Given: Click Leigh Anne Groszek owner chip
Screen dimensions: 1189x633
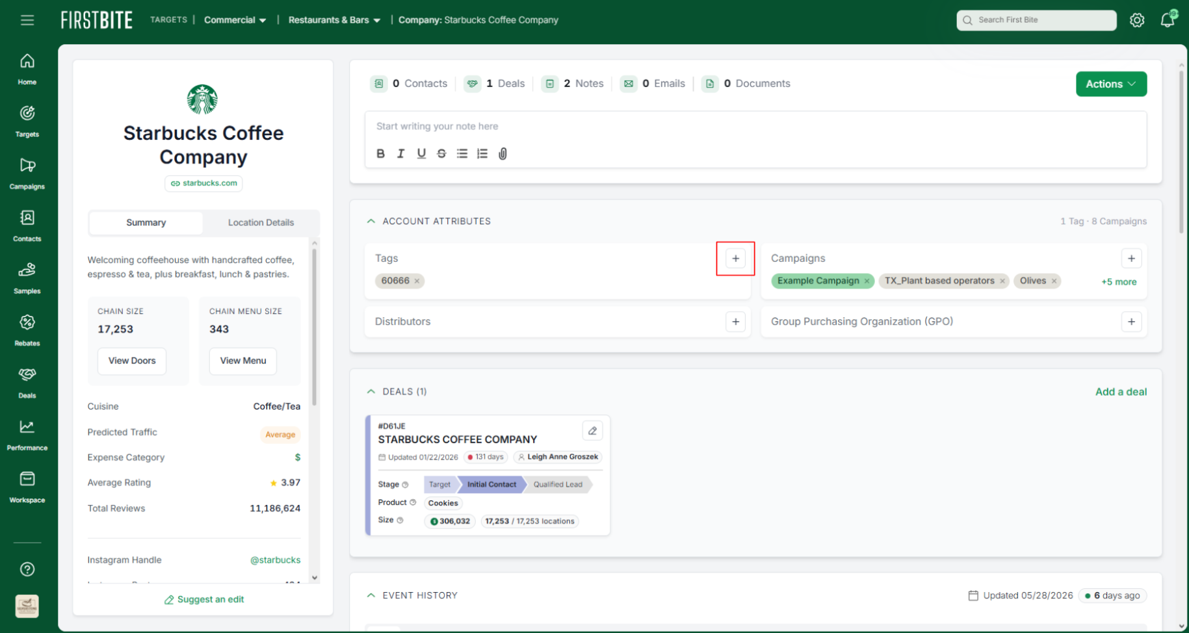Looking at the screenshot, I should pyautogui.click(x=558, y=458).
